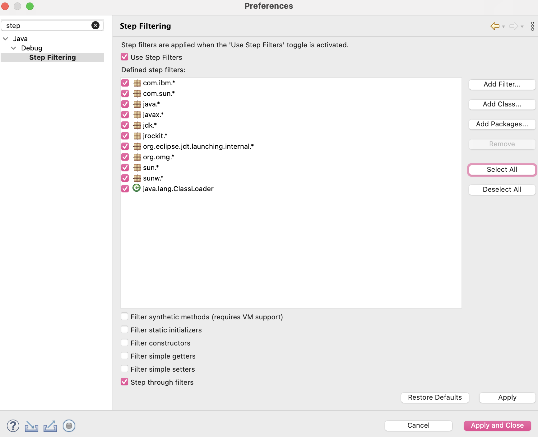Disable Step through filters
The height and width of the screenshot is (437, 538).
[x=124, y=382]
